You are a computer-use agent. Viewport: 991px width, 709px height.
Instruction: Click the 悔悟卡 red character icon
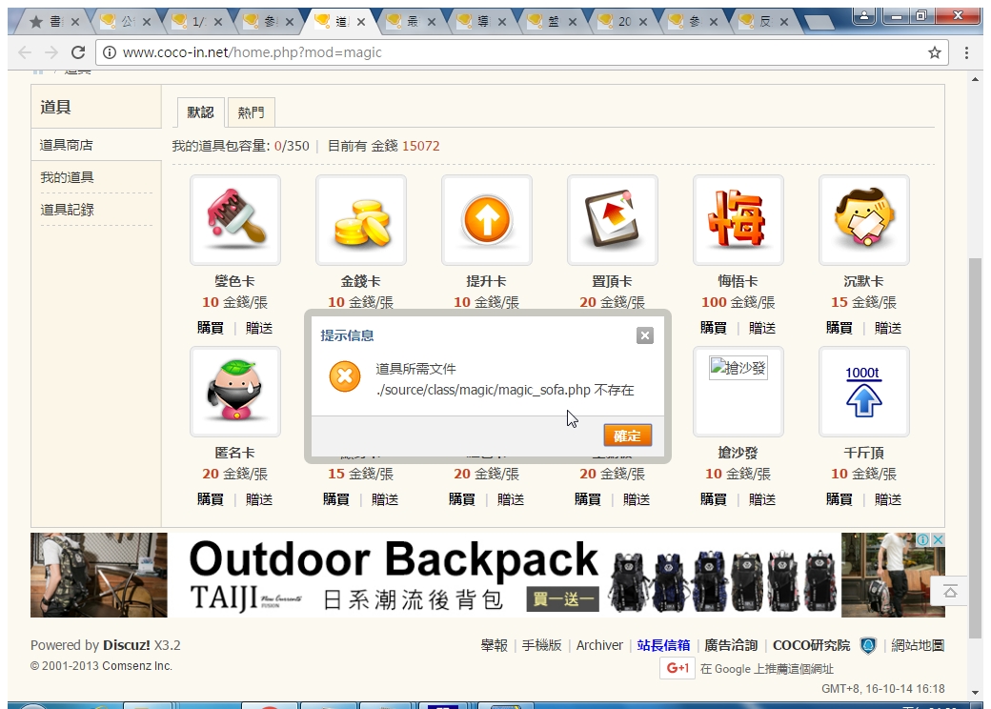(738, 220)
